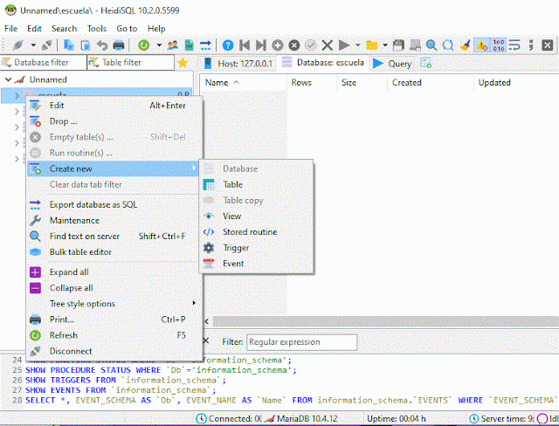This screenshot has height=426, width=559.
Task: Switch to Database: escuela tab
Action: point(323,63)
